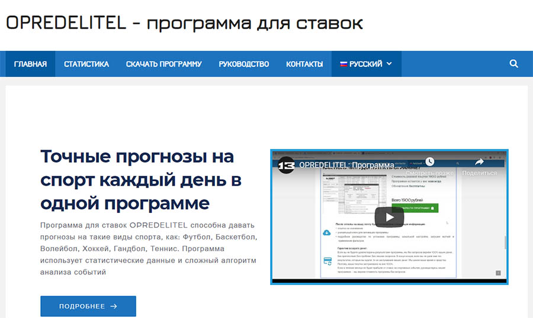
Task: Click the OPREDELITEL site title
Action: [184, 23]
